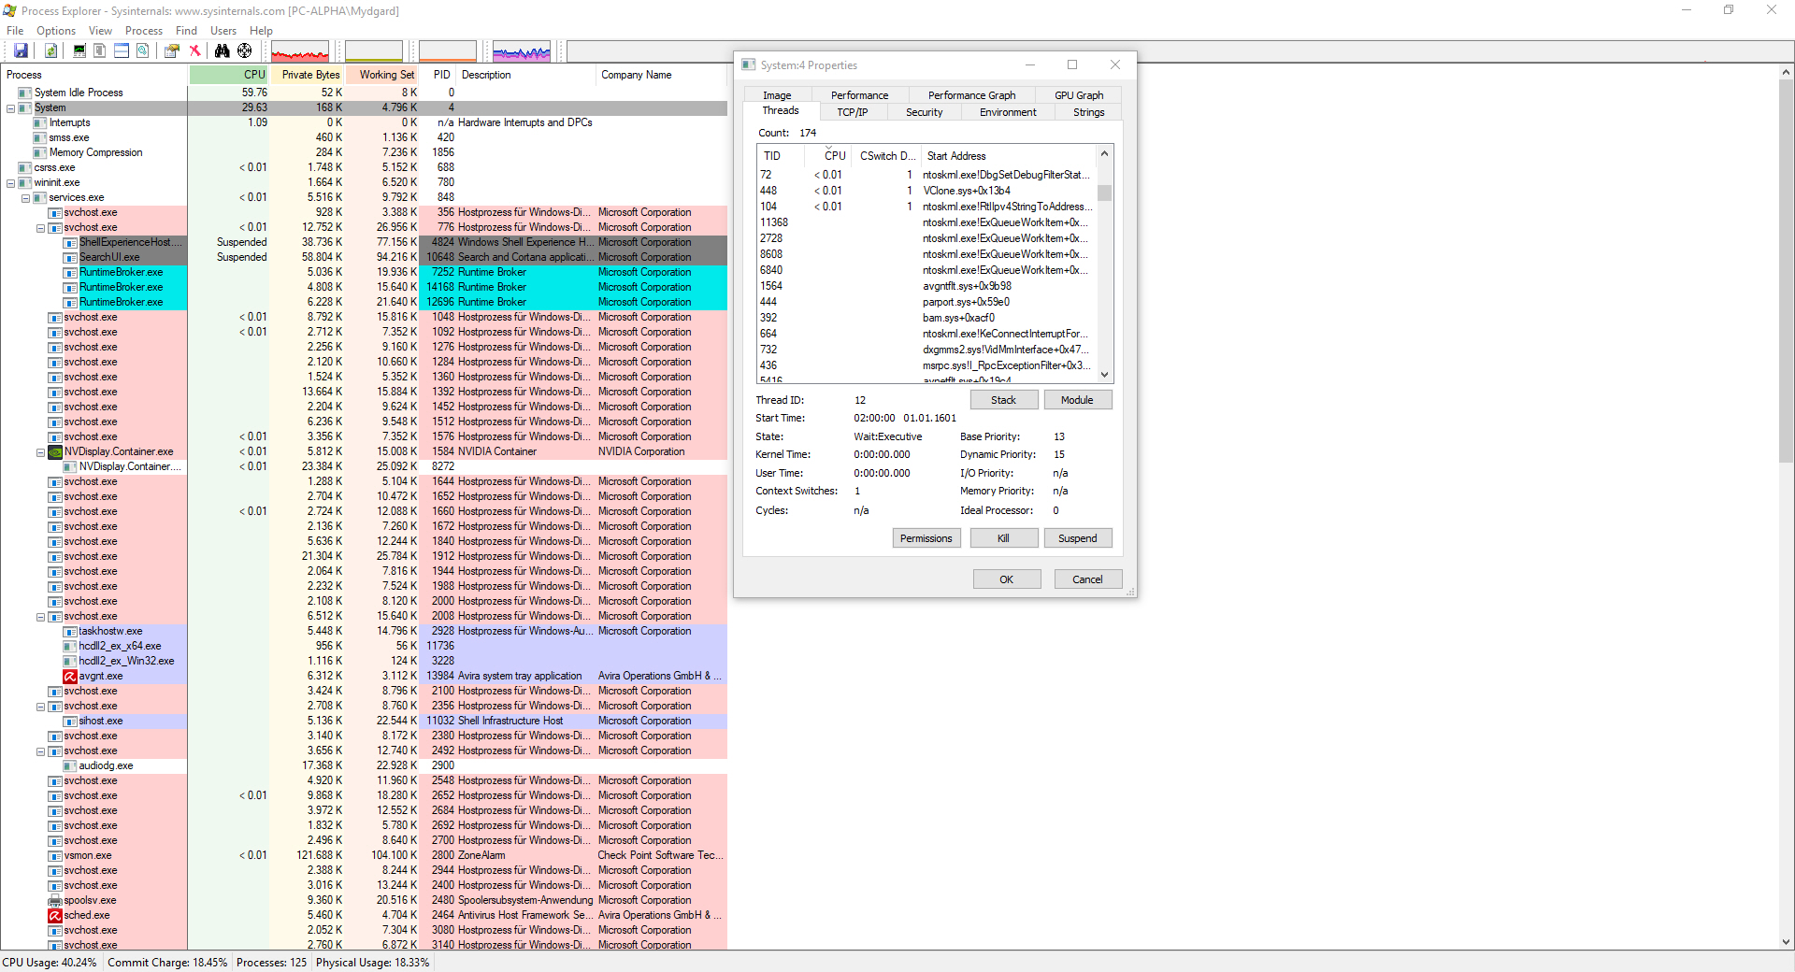Click the thread list scroll down arrow

pos(1104,375)
